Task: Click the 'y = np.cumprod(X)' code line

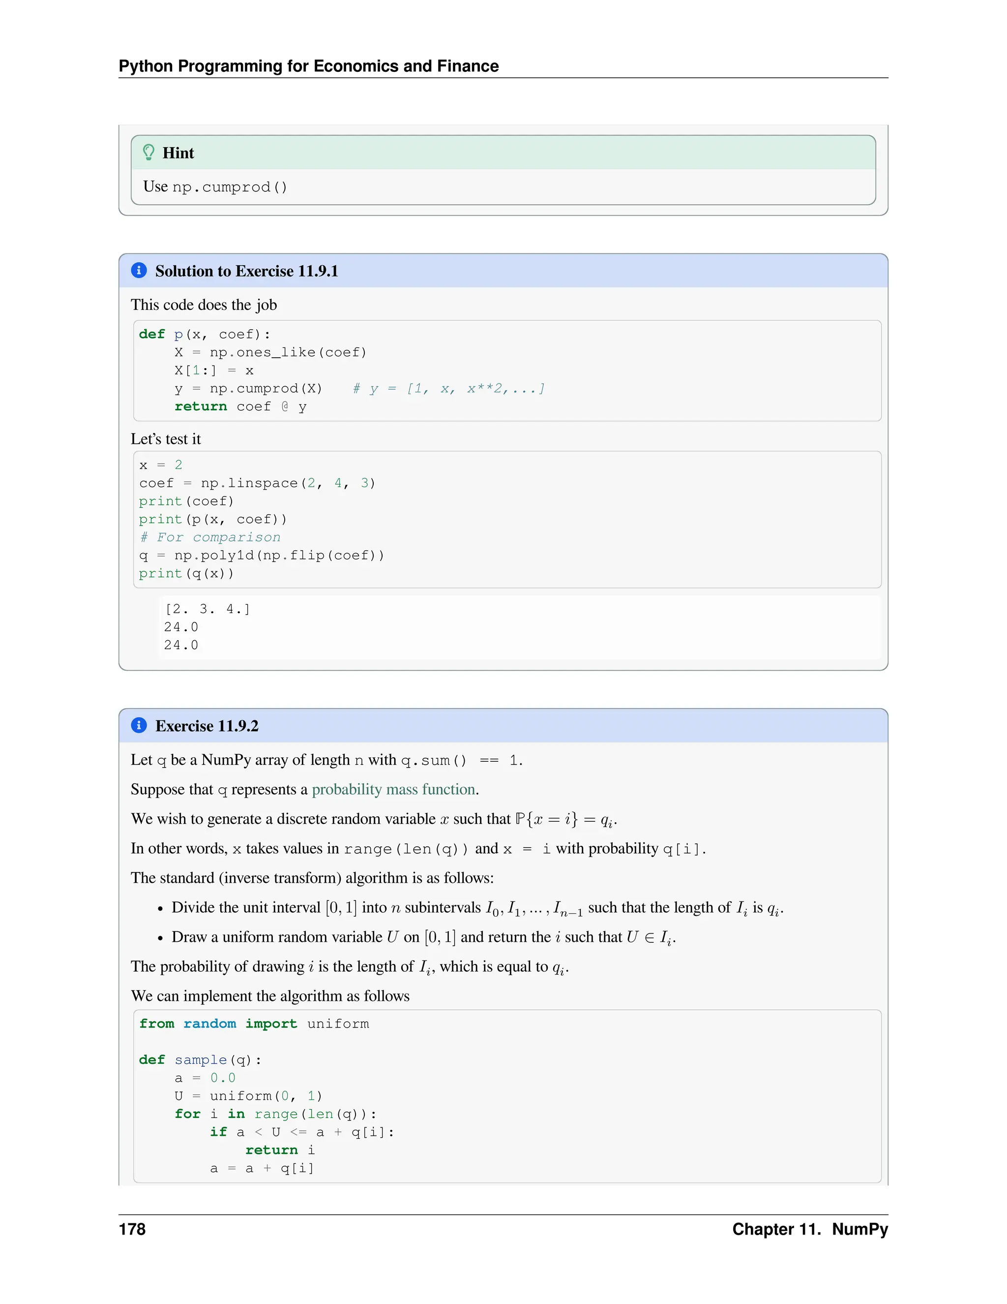Action: (x=248, y=389)
